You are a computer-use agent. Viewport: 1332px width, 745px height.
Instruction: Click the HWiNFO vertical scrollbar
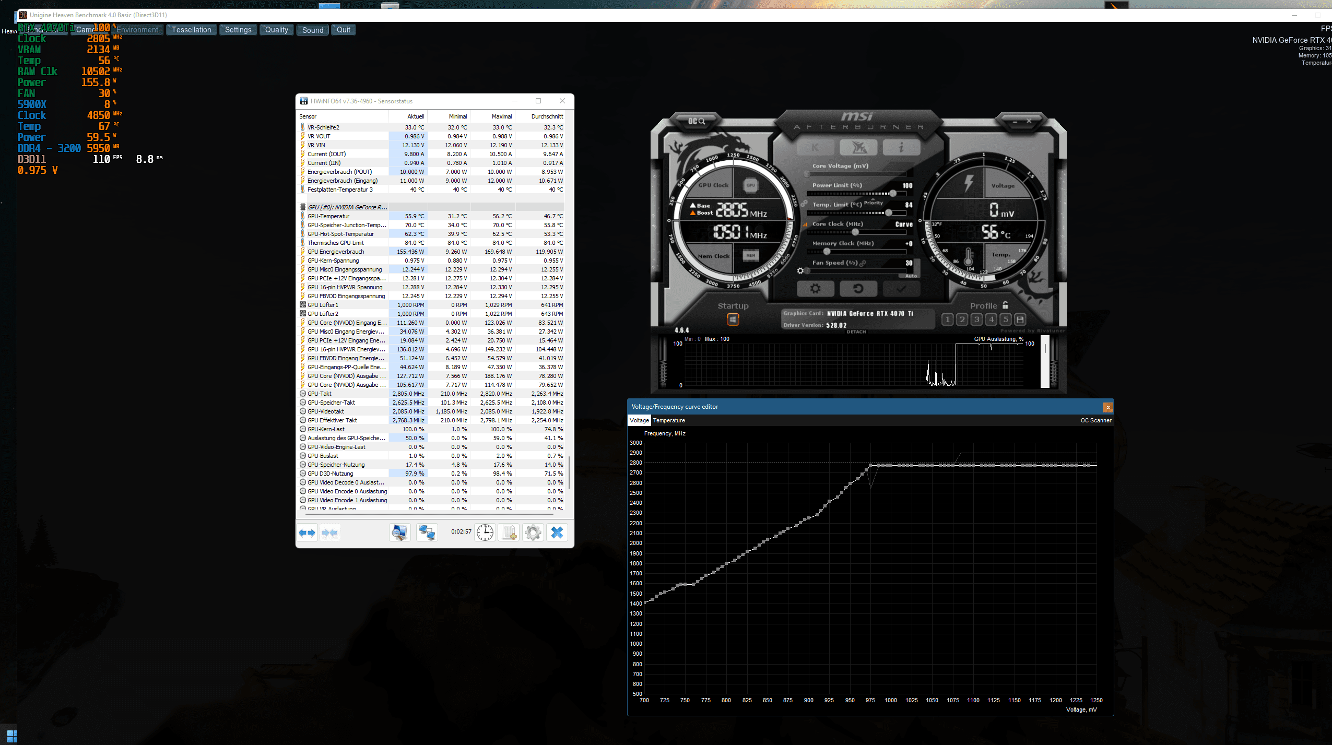569,472
